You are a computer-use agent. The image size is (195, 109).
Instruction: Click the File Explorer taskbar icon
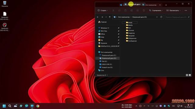32,106
